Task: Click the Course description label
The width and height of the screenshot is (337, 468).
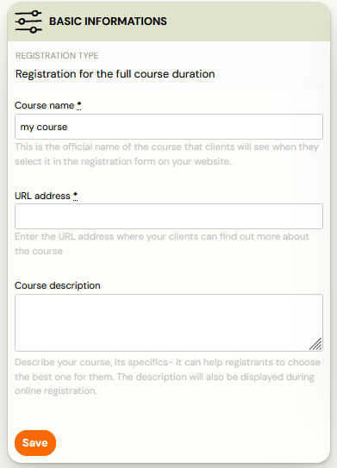Action: point(57,285)
